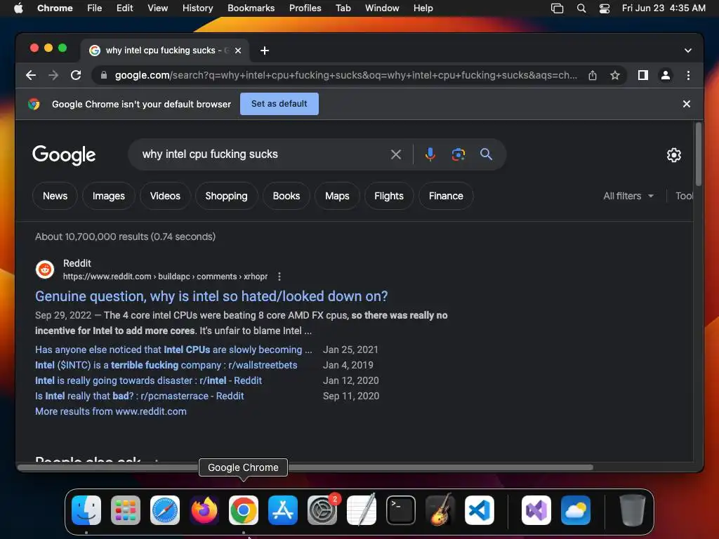Reload the current page
Image resolution: width=719 pixels, height=539 pixels.
[x=76, y=75]
